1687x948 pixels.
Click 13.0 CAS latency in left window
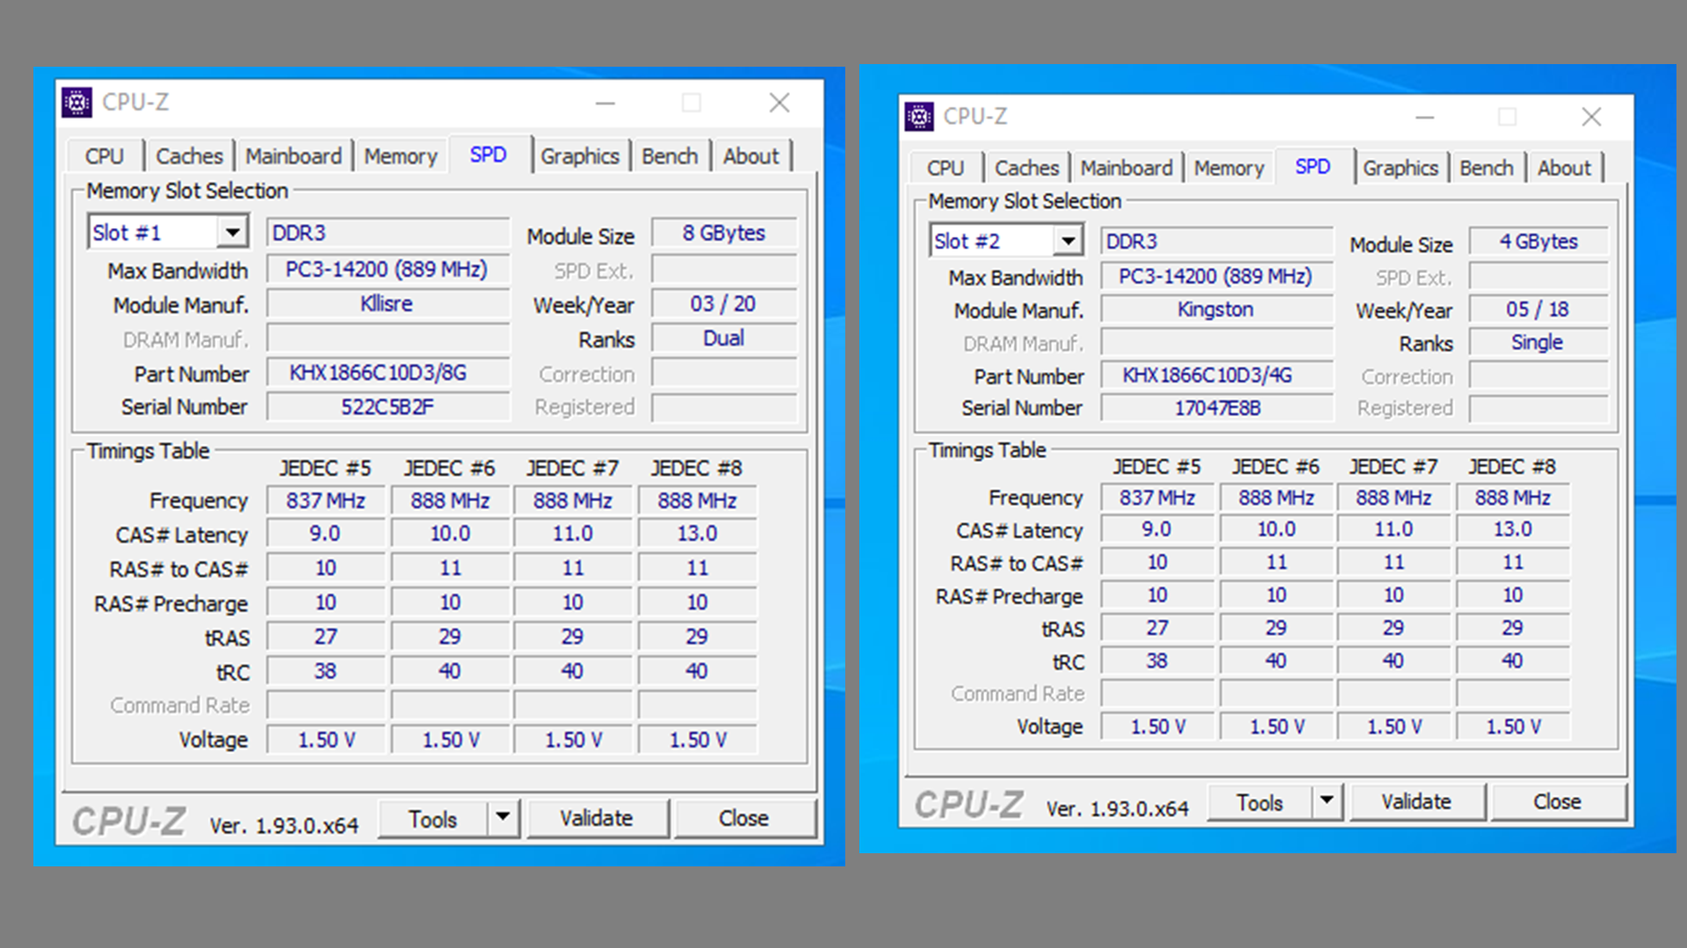698,534
